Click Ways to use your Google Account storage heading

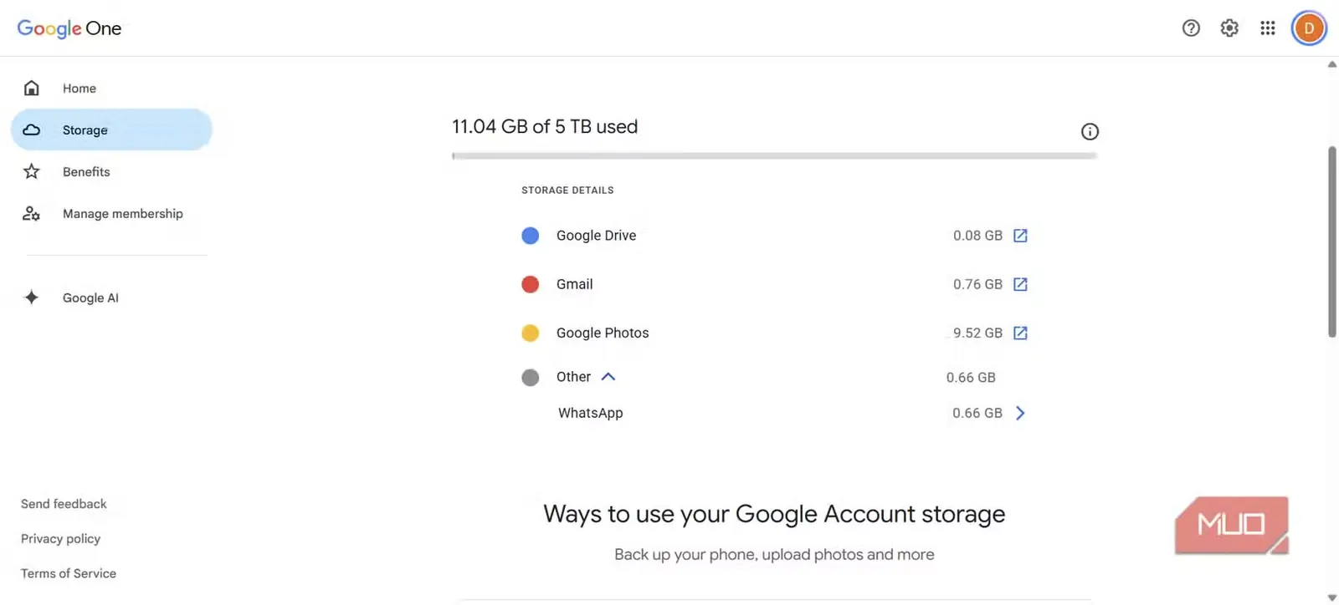[774, 514]
